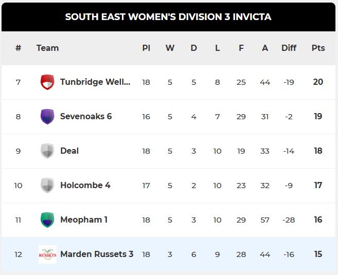Click the Holcombe 4 grey shield crest

pyautogui.click(x=47, y=186)
